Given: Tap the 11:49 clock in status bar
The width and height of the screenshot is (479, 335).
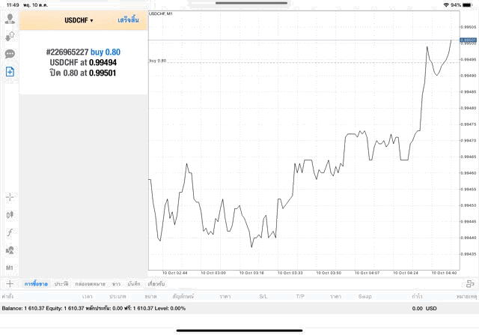Looking at the screenshot, I should pyautogui.click(x=13, y=5).
